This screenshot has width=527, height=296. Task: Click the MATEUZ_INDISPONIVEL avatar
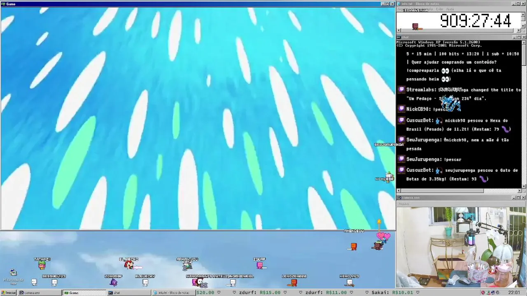(233, 282)
